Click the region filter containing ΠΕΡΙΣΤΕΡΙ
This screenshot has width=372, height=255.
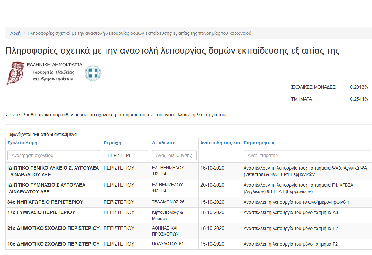pyautogui.click(x=126, y=155)
